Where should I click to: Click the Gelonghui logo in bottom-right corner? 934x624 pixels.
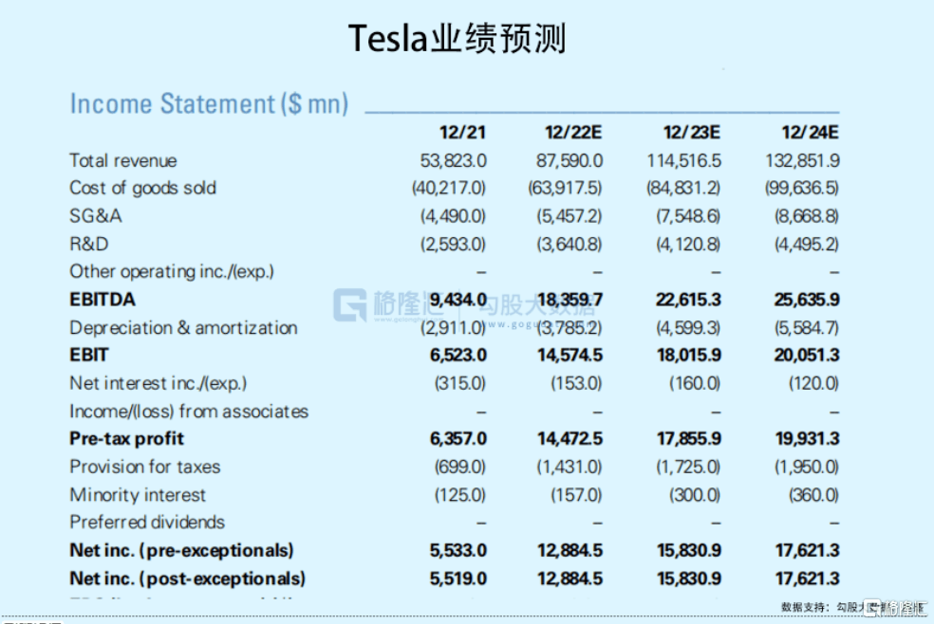click(x=895, y=608)
